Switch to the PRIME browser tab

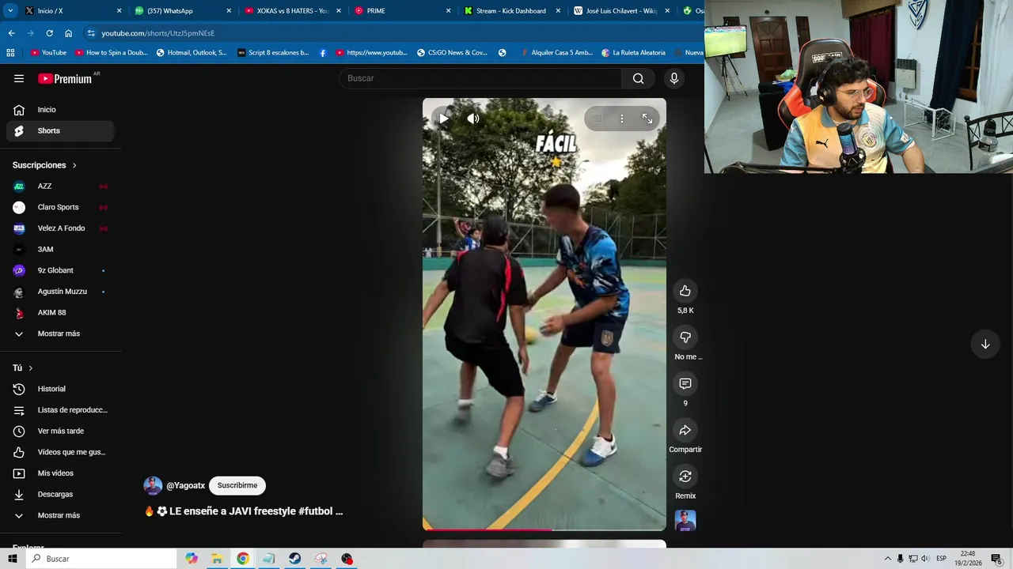coord(402,11)
